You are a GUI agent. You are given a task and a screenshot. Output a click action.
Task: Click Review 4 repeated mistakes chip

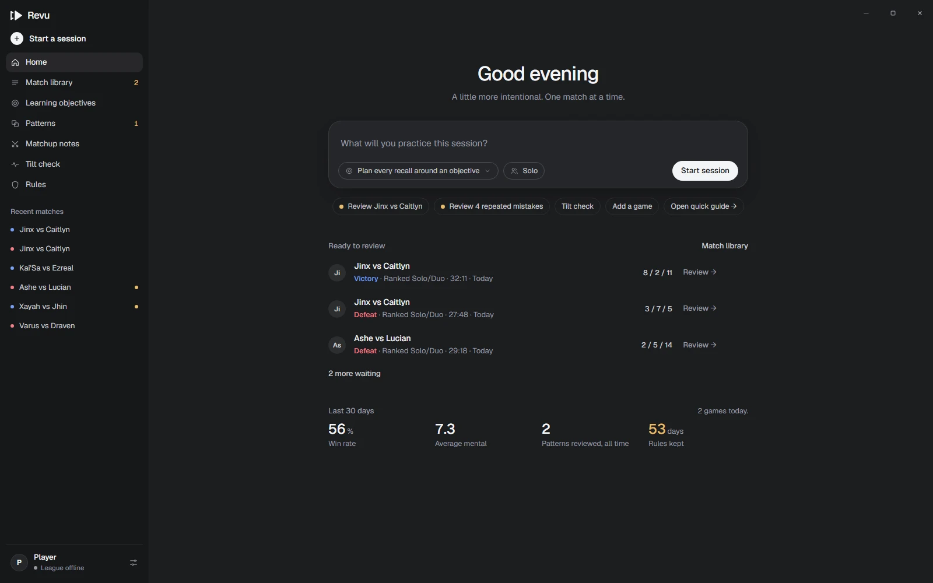click(x=492, y=206)
